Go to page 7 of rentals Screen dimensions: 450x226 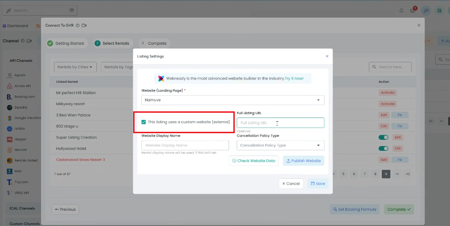365,174
